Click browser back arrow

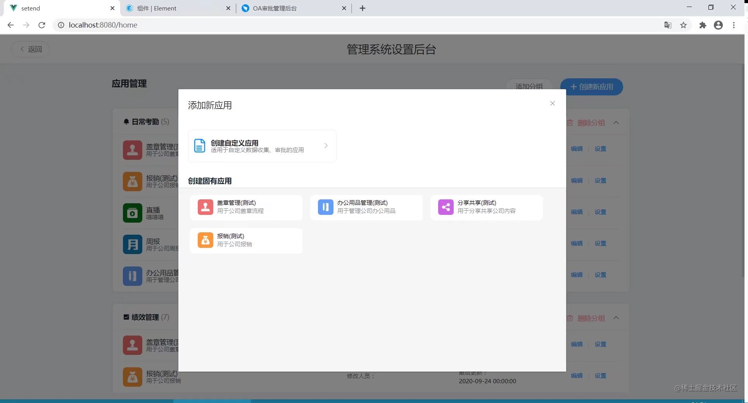pos(11,25)
